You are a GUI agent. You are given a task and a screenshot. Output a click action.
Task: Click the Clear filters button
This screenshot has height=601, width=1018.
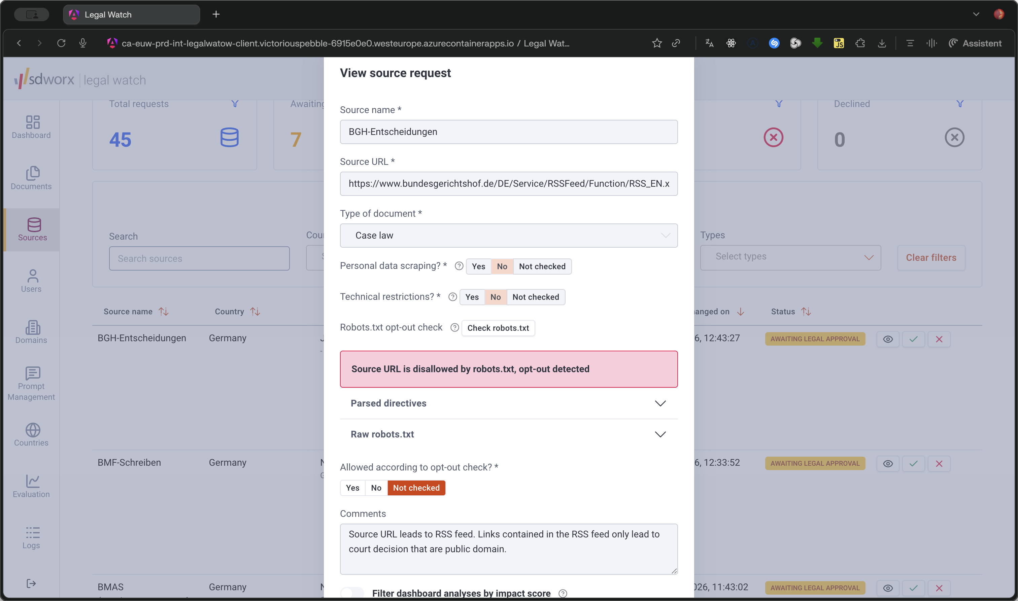[930, 257]
